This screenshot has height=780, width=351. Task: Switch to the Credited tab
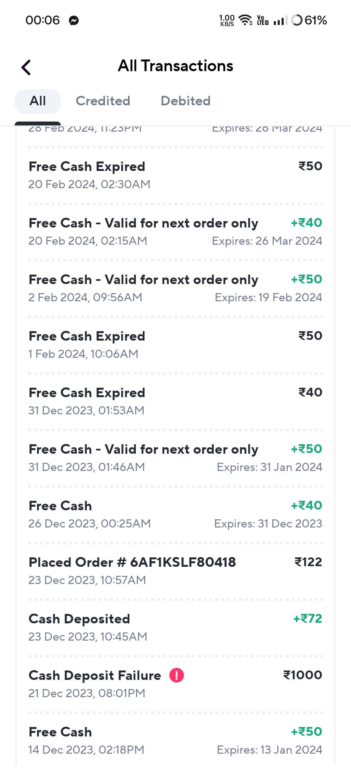pos(103,101)
